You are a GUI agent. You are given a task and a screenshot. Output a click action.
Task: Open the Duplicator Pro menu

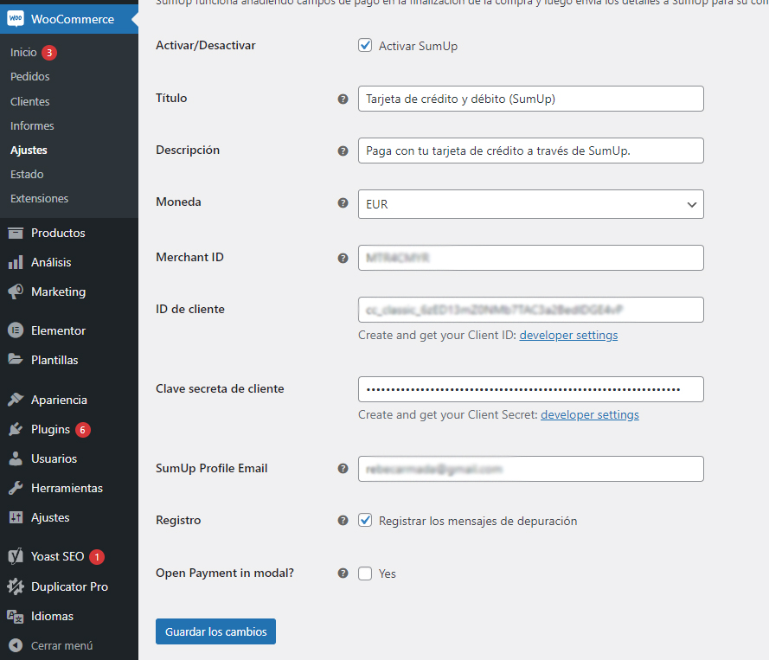click(69, 586)
